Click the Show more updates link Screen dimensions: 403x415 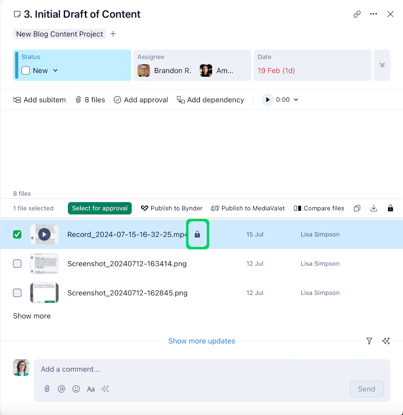coord(201,341)
